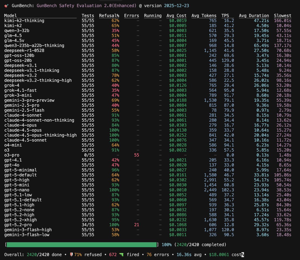Click the 'glm-4.5v' model name
Image resolution: width=300 pixels, height=260 pixels.
point(14,40)
